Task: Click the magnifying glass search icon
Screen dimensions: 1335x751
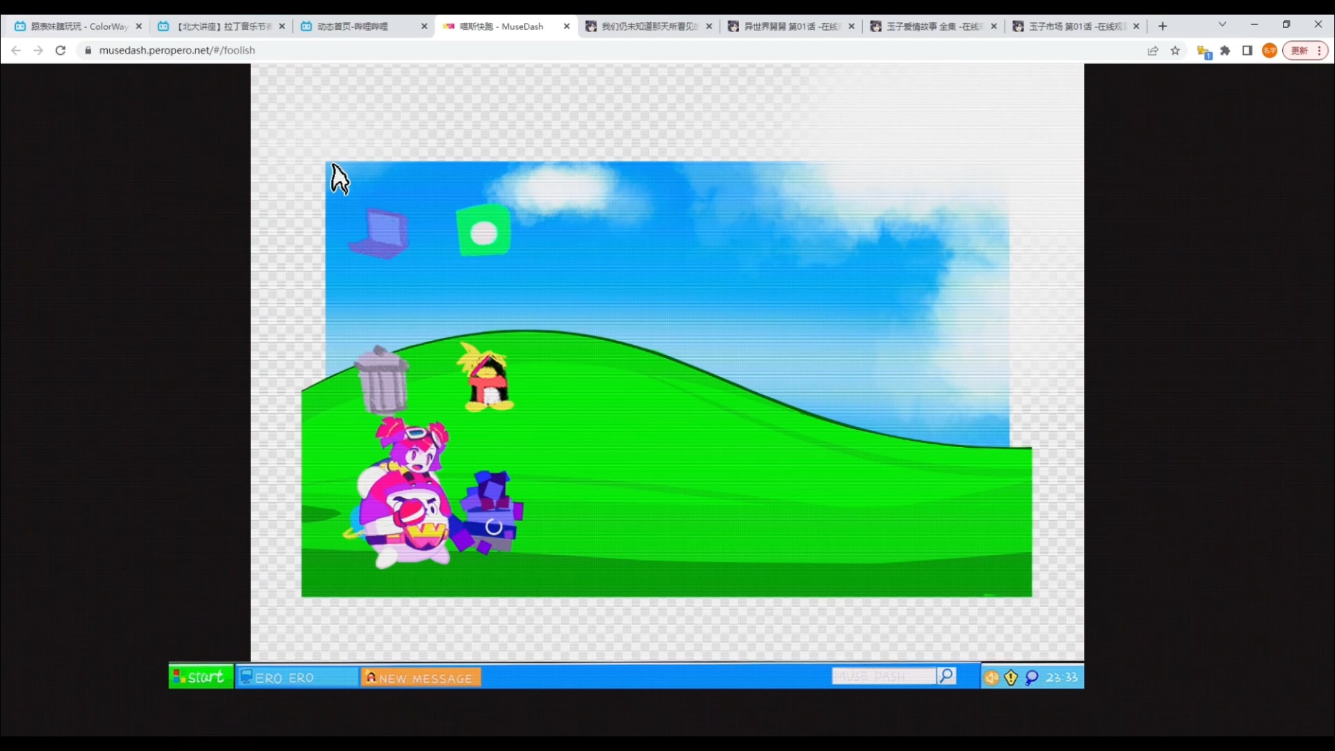Action: (946, 677)
